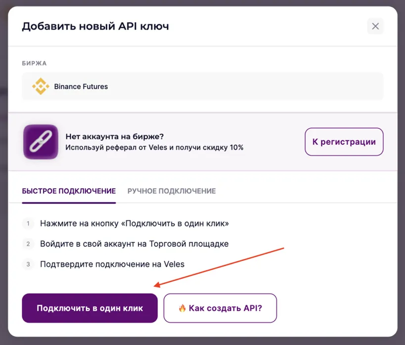This screenshot has height=345, width=405.
Task: Click the Binance Futures logo icon
Action: pos(41,86)
